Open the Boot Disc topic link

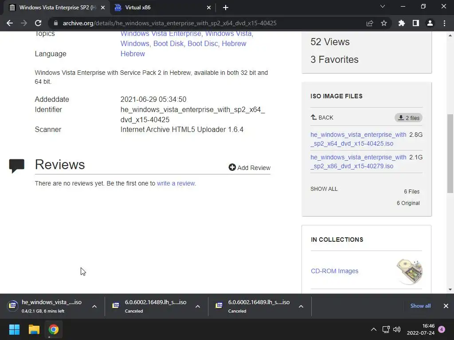[x=203, y=44]
